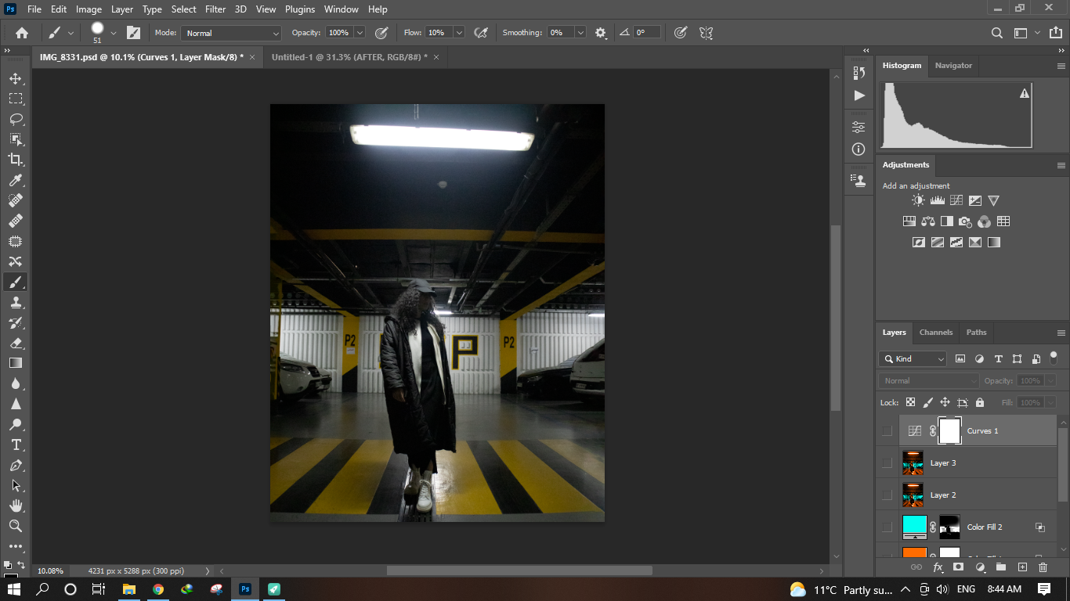
Task: Select the Zoom tool
Action: pos(16,526)
